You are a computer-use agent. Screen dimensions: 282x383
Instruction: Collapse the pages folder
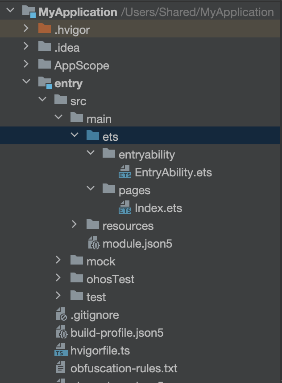[x=91, y=189]
